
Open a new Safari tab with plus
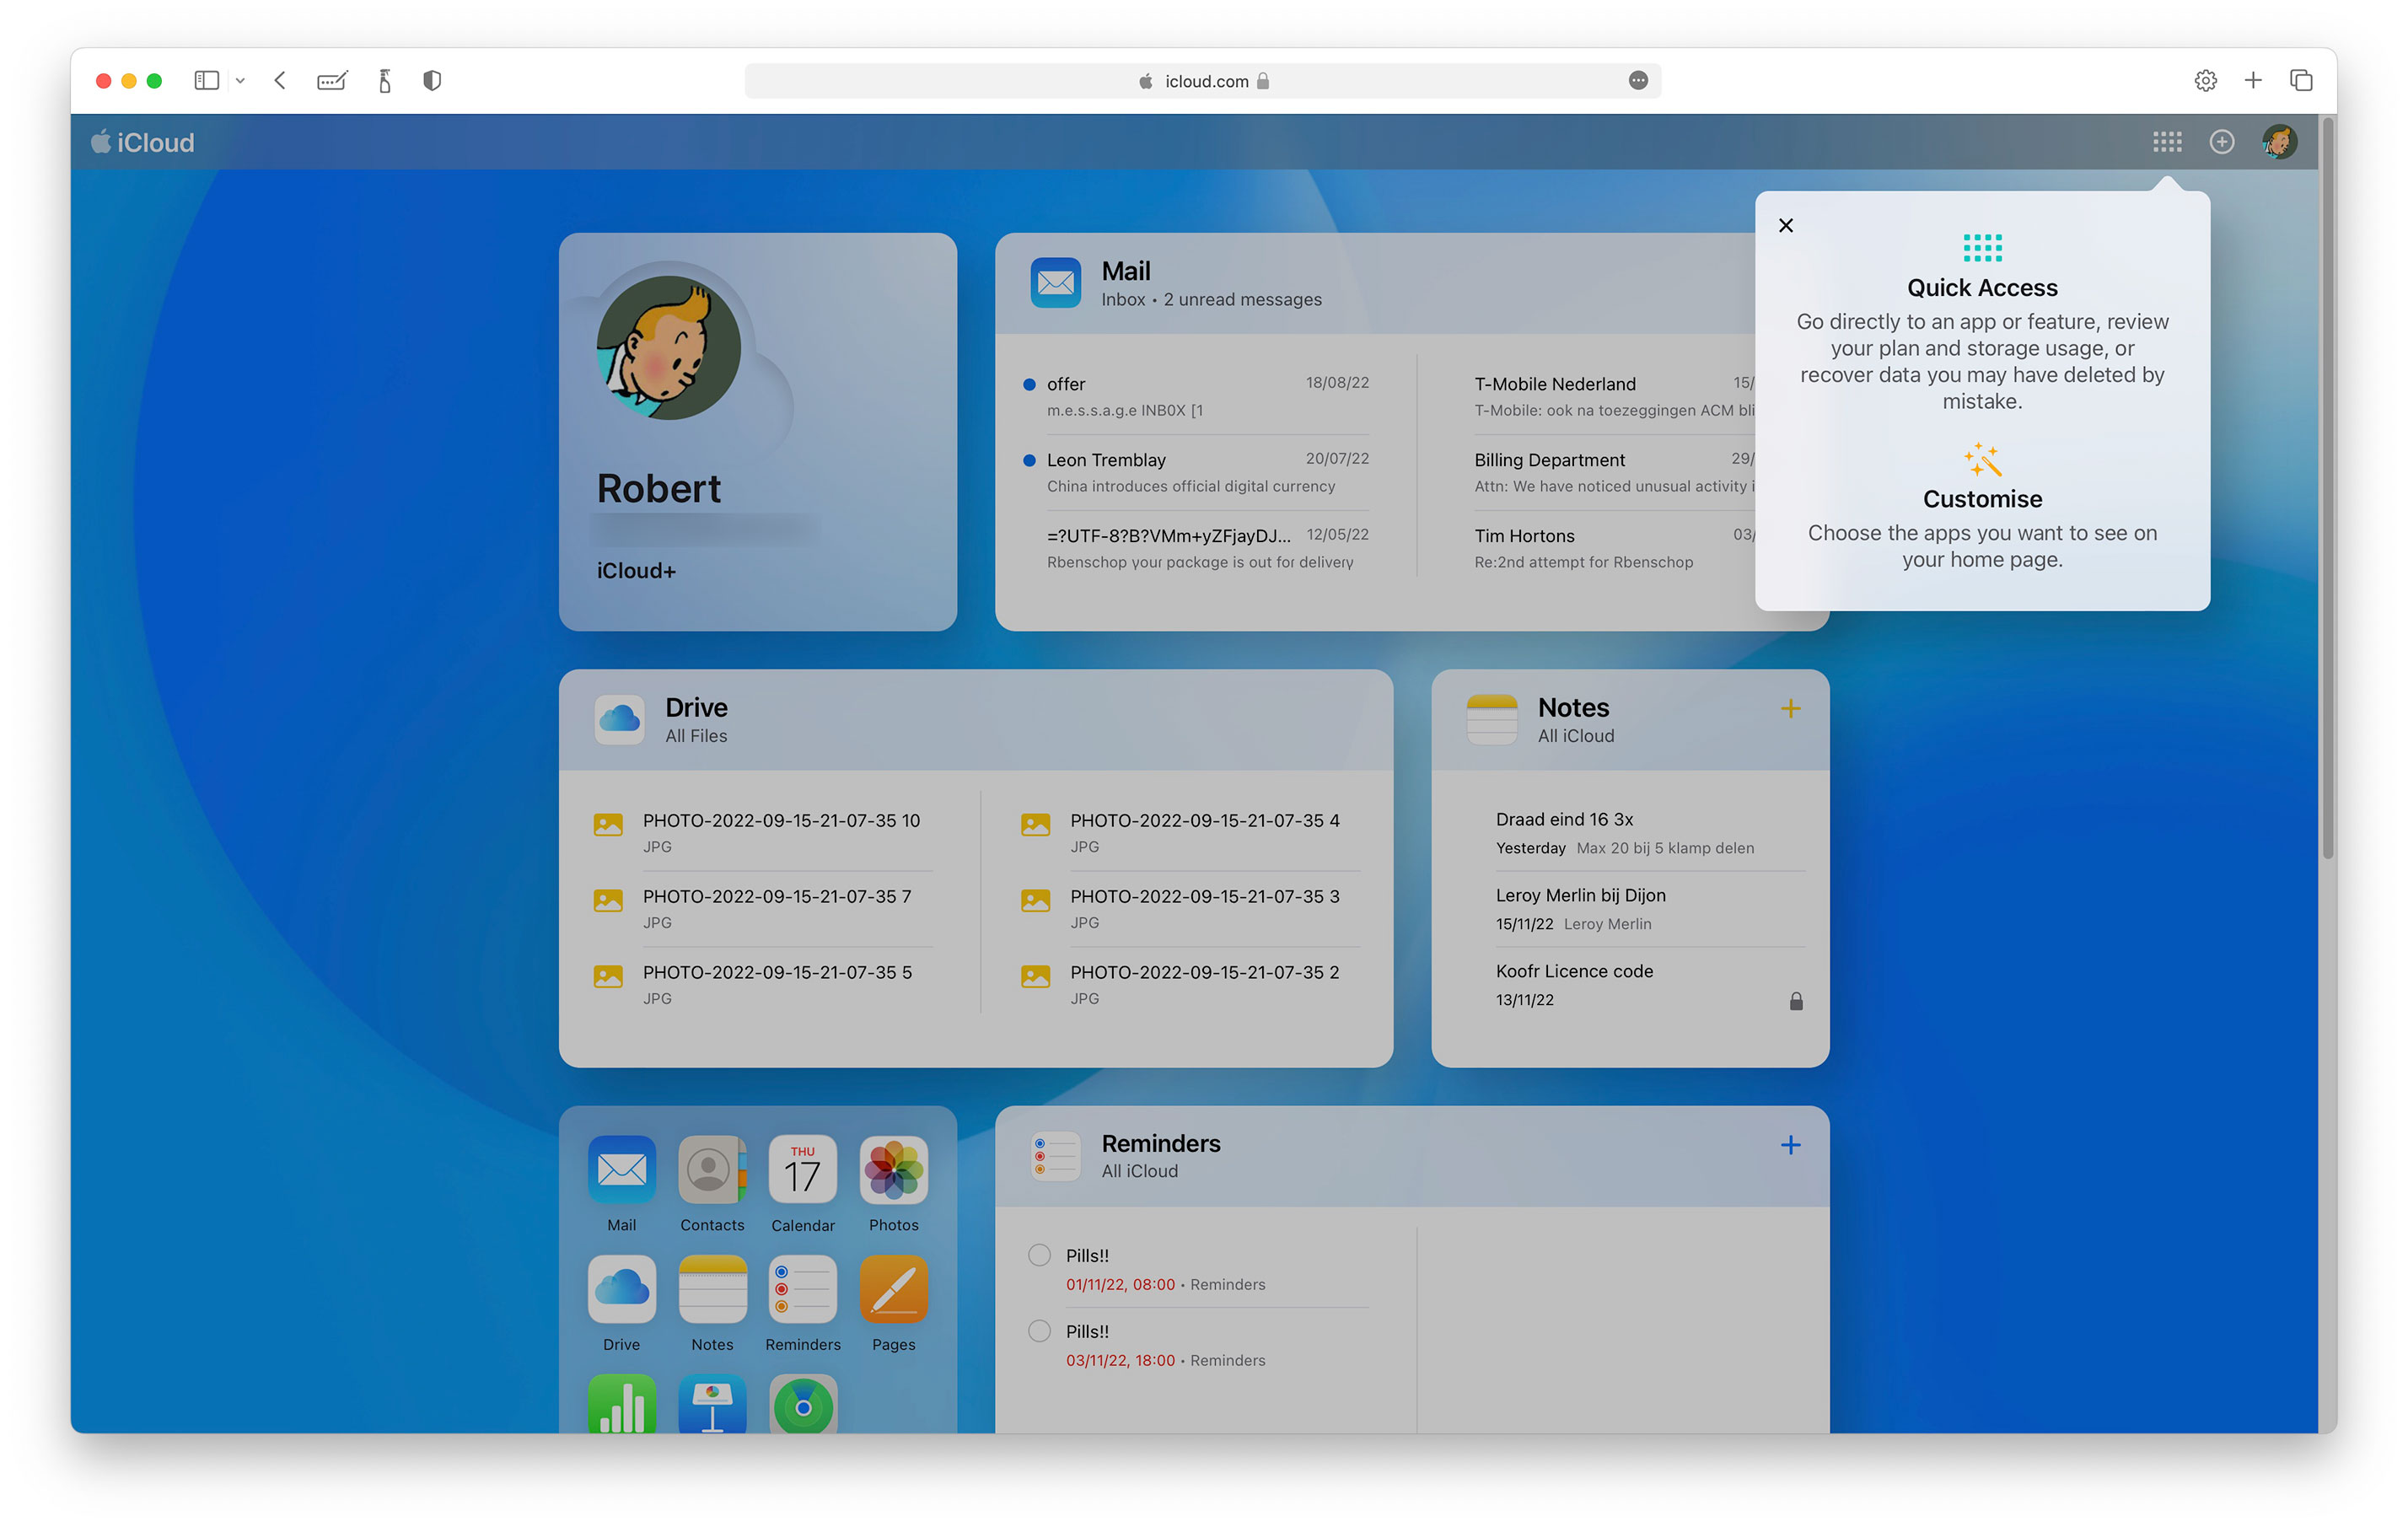pos(2252,80)
